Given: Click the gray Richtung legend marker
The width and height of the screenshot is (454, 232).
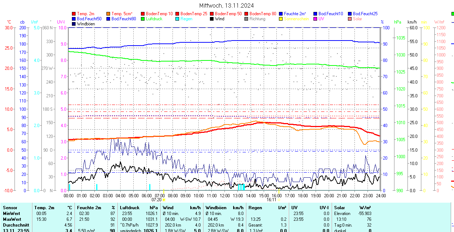Looking at the screenshot, I should 246,19.
